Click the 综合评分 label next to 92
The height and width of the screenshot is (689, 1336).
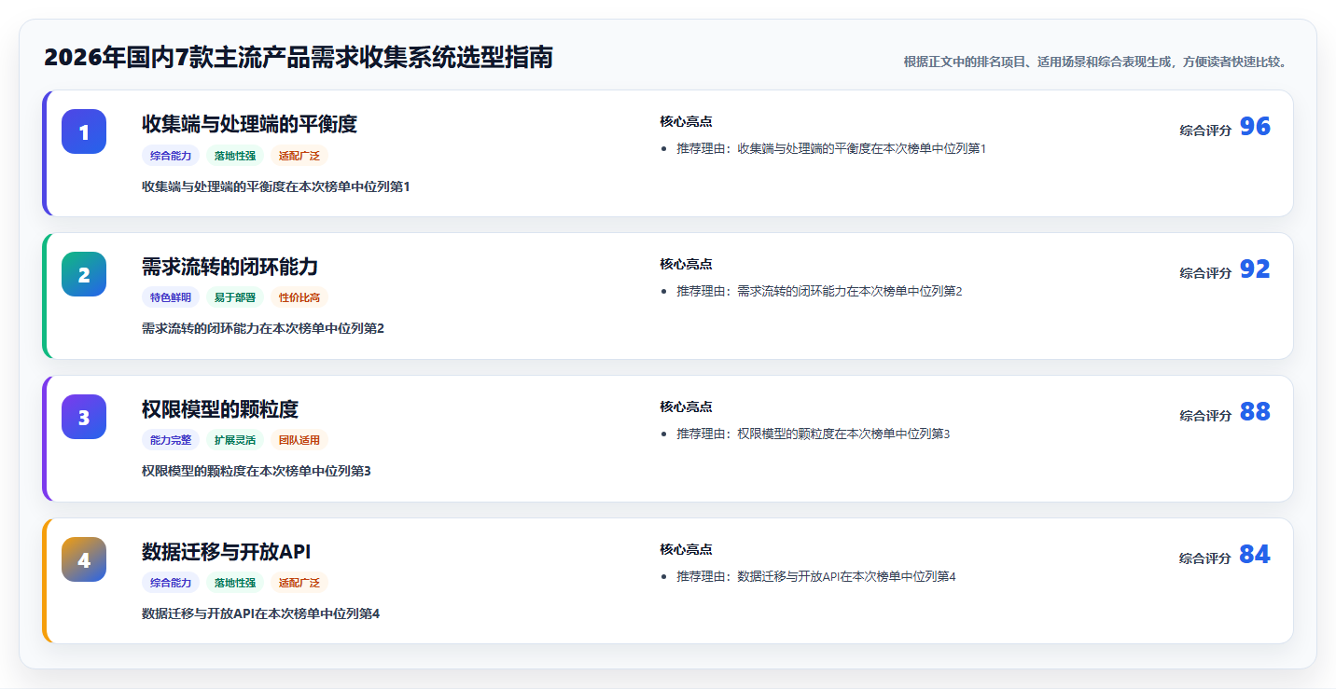[1205, 273]
